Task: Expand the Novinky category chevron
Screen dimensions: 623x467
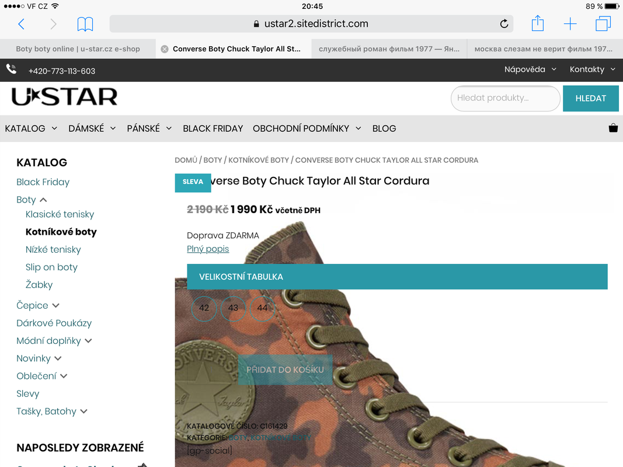Action: point(58,358)
